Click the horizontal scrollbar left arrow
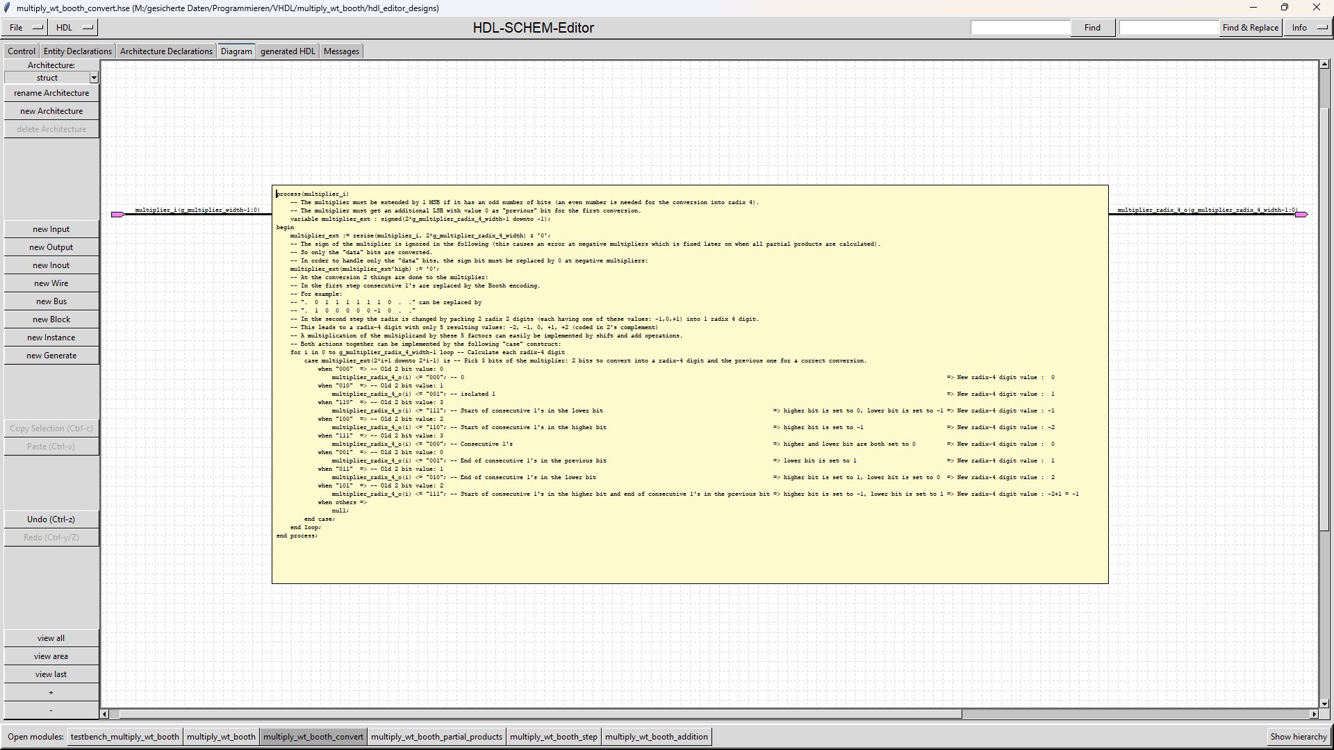 click(x=105, y=714)
